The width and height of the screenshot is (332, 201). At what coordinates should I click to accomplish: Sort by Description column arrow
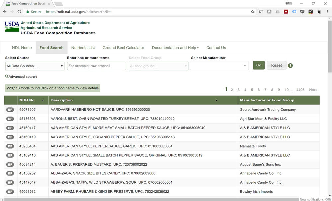point(216,100)
